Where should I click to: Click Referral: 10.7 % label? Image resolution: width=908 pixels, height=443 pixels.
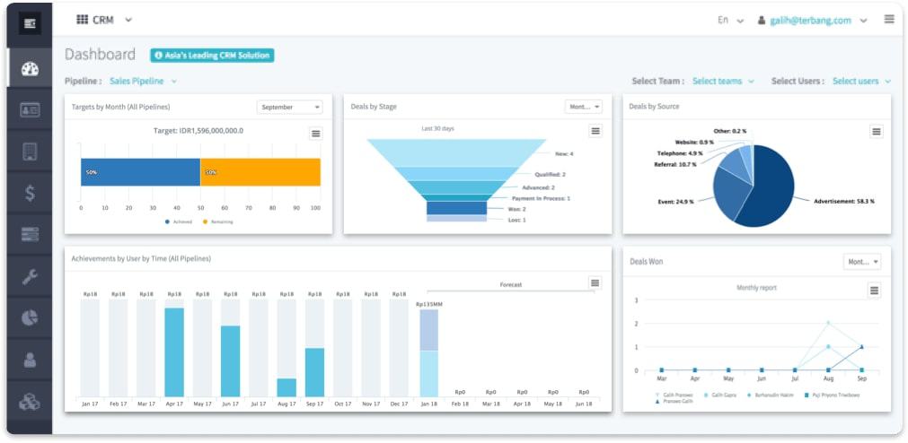point(675,165)
